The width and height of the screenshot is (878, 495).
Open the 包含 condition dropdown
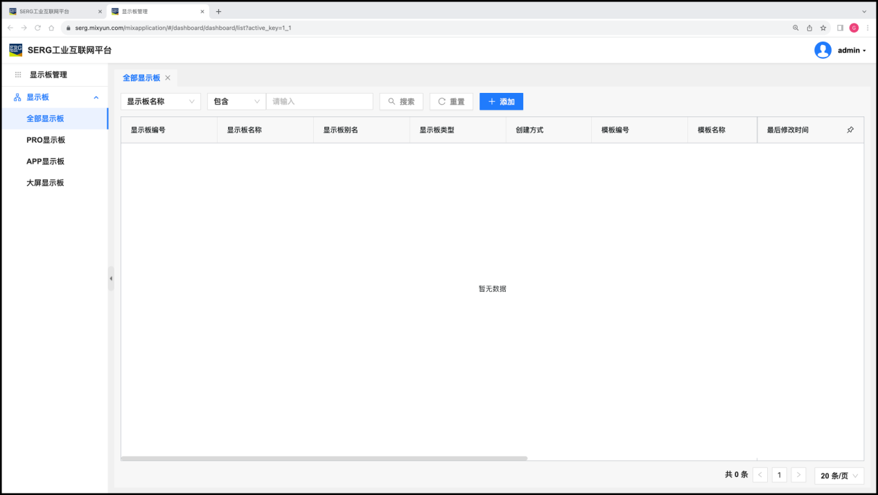click(x=236, y=101)
